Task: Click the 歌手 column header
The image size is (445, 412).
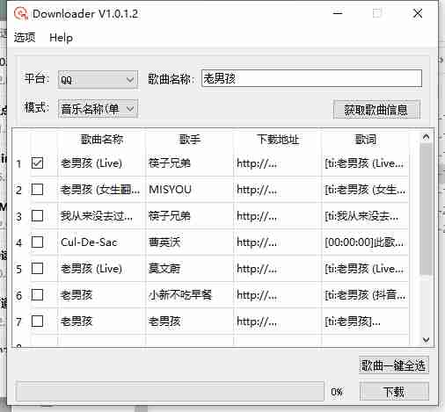Action: [x=190, y=140]
